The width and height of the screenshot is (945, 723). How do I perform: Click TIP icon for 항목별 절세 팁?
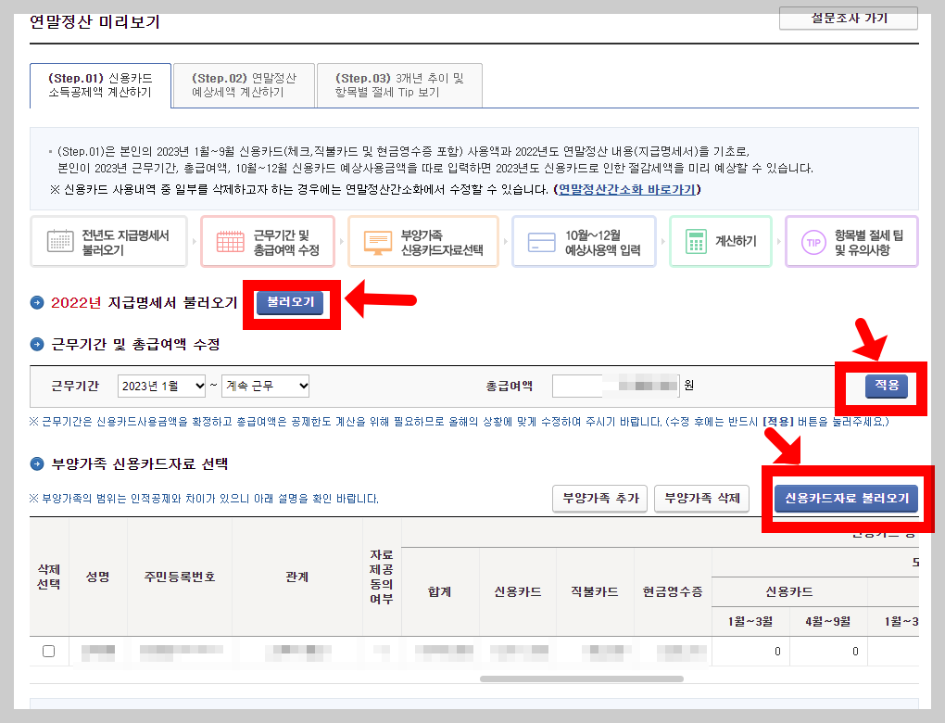[813, 243]
